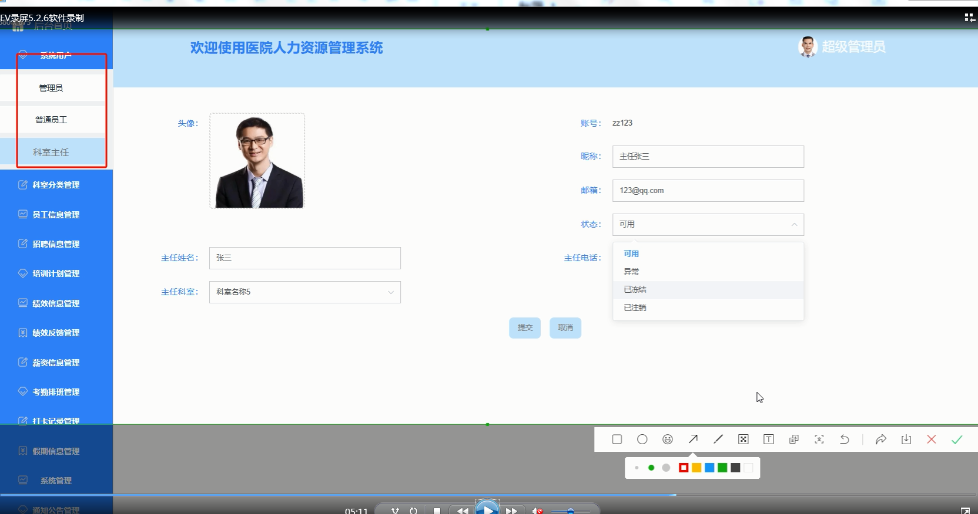Rewind the video playback
The width and height of the screenshot is (978, 514).
pos(463,510)
